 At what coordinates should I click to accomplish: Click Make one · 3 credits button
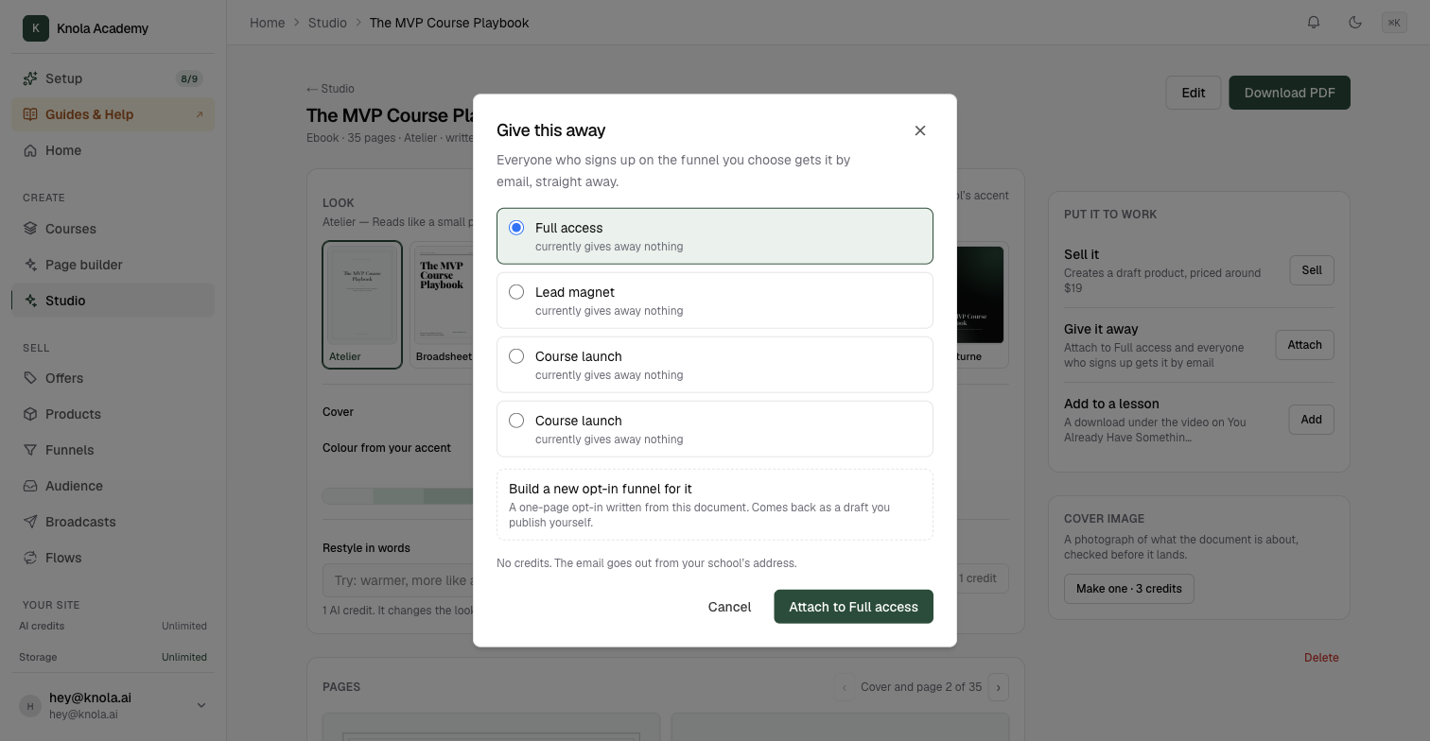point(1129,589)
